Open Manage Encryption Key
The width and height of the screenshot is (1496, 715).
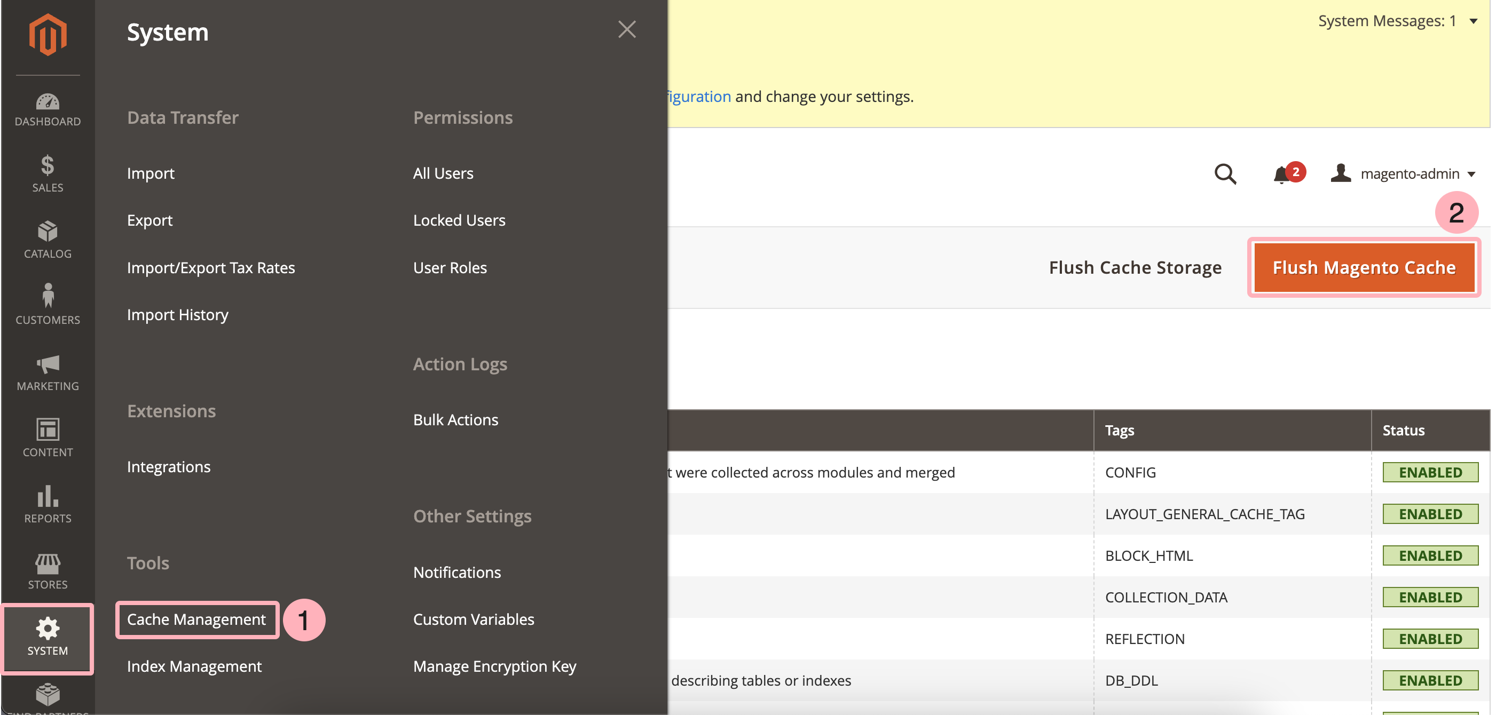tap(494, 666)
